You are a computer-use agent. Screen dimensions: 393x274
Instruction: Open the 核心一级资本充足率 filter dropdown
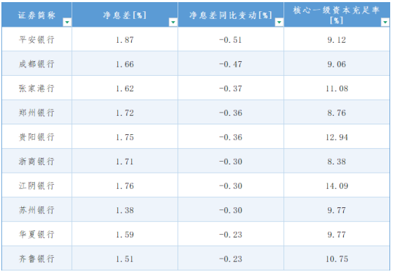(x=385, y=22)
